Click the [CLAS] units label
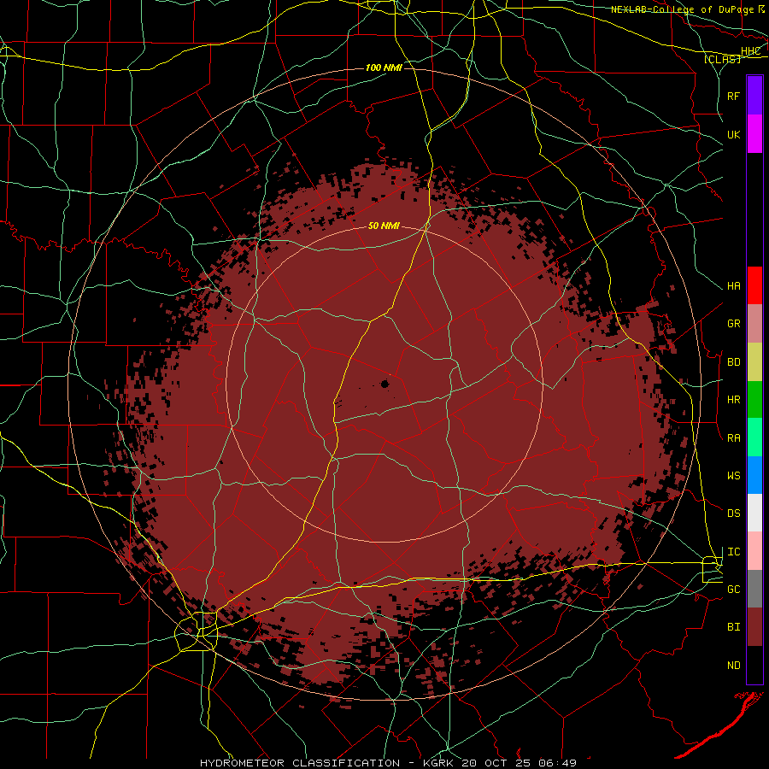Image resolution: width=769 pixels, height=769 pixels. 722,59
